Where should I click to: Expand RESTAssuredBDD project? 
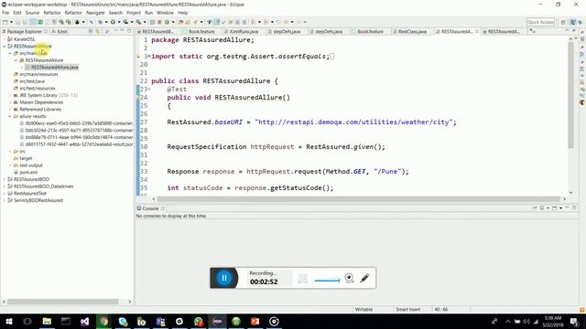coord(4,179)
